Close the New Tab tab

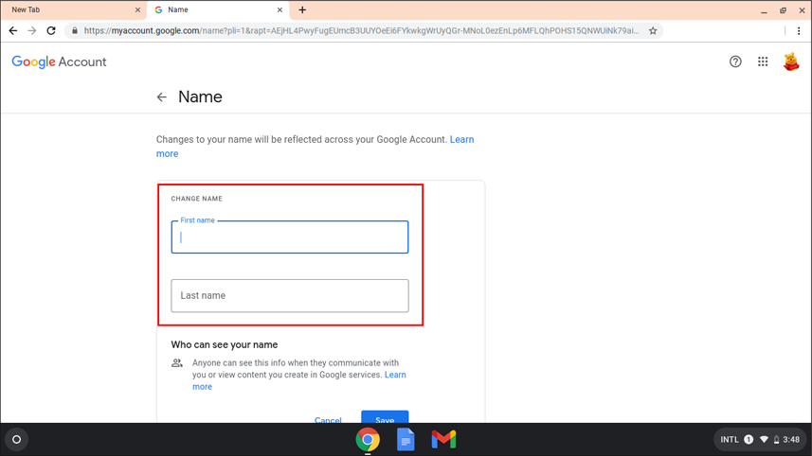point(137,9)
